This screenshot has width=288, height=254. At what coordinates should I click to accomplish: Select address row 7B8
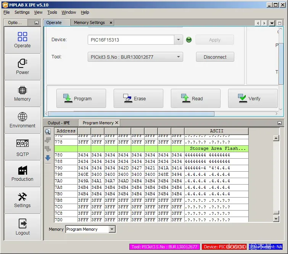(x=151, y=200)
